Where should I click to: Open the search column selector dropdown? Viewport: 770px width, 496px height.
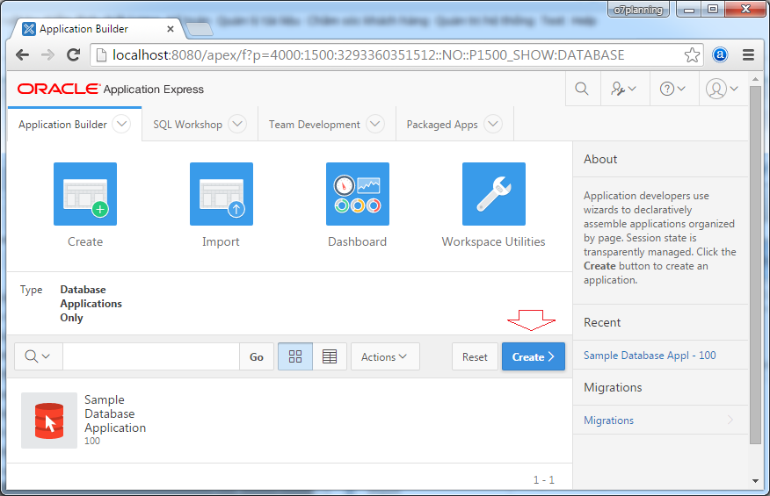(x=39, y=356)
